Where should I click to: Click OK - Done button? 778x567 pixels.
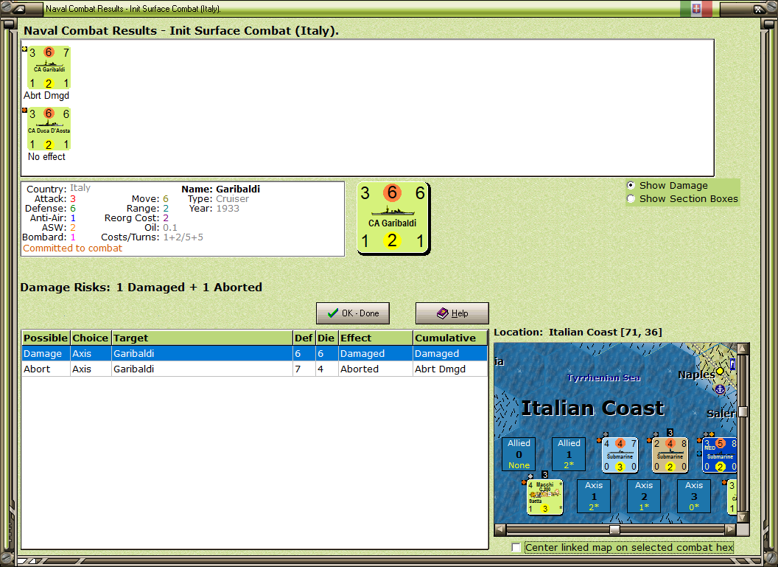[x=353, y=313]
